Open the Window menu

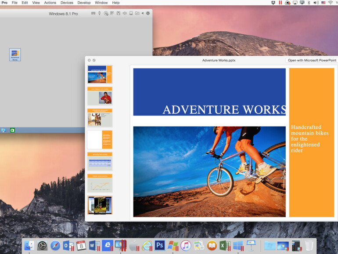(x=101, y=3)
